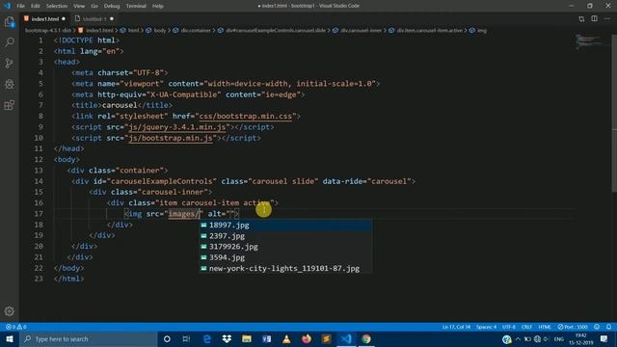617x347 pixels.
Task: Click the img breadcrumb item
Action: (482, 30)
